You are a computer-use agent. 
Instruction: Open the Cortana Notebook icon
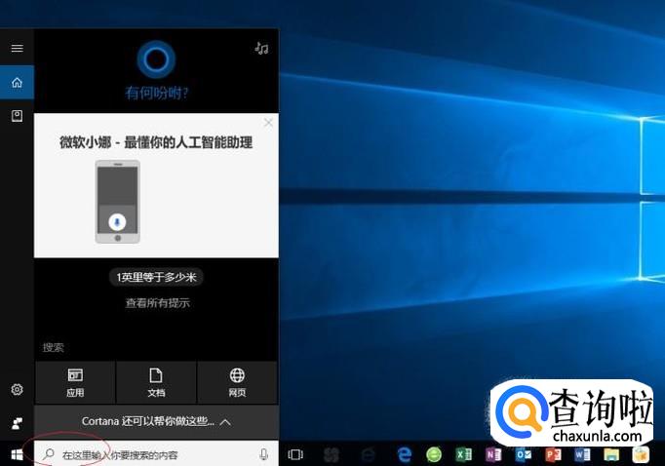[17, 116]
